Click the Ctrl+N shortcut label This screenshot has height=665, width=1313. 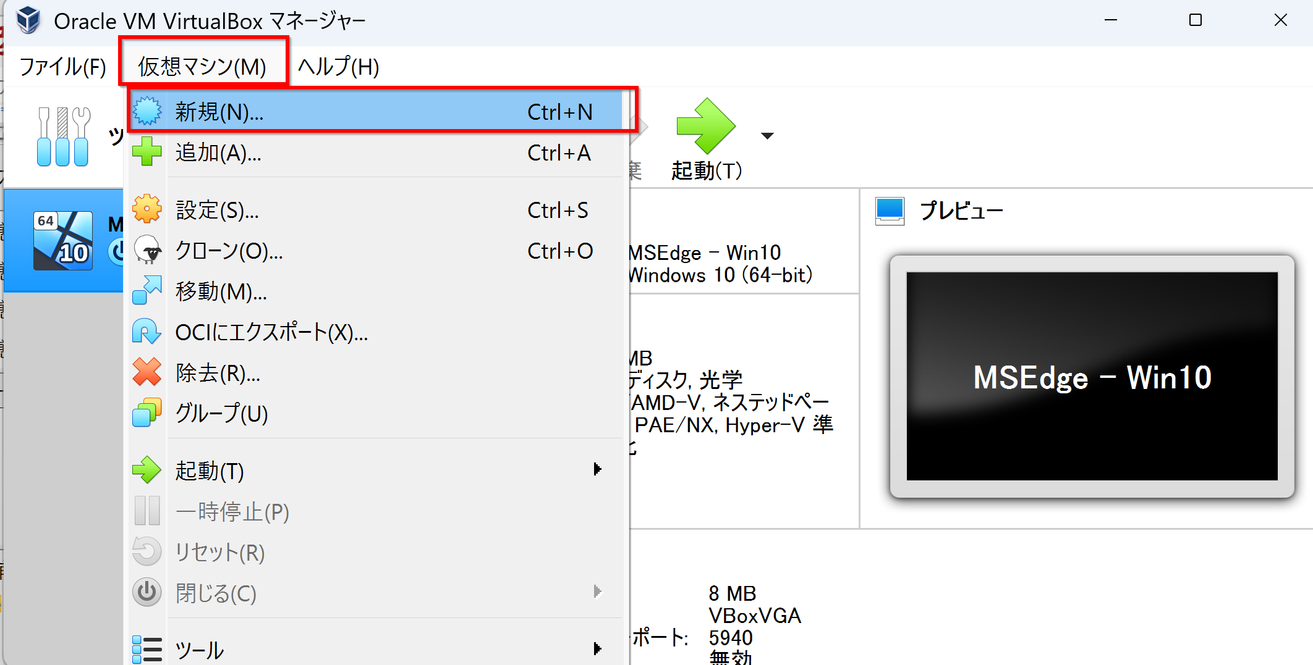(x=560, y=112)
